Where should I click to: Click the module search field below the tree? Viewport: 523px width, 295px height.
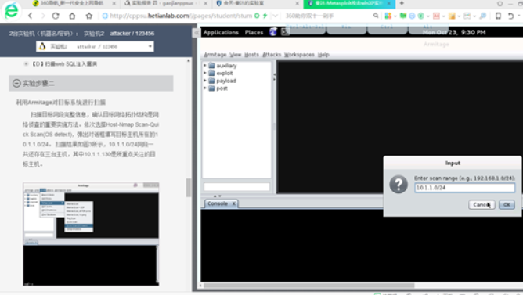(236, 186)
